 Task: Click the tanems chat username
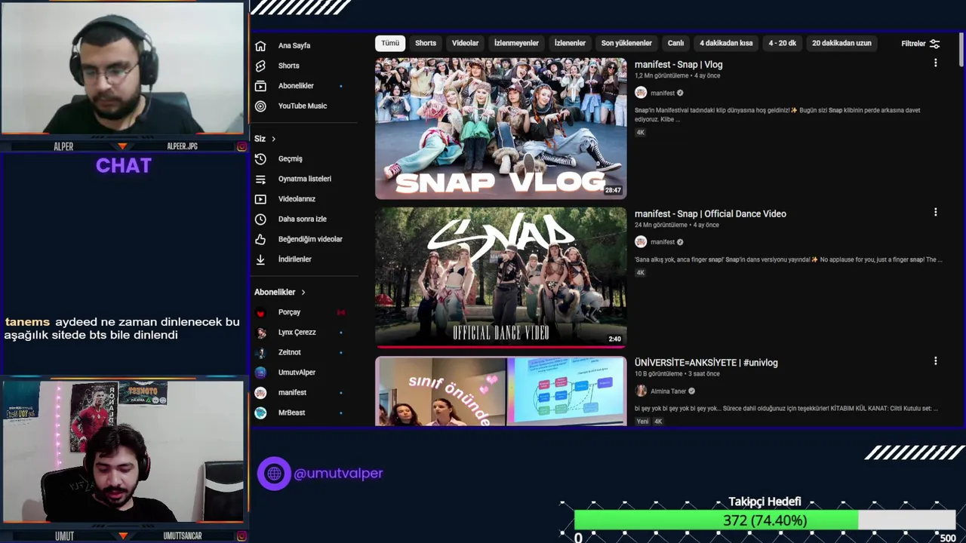tap(27, 322)
